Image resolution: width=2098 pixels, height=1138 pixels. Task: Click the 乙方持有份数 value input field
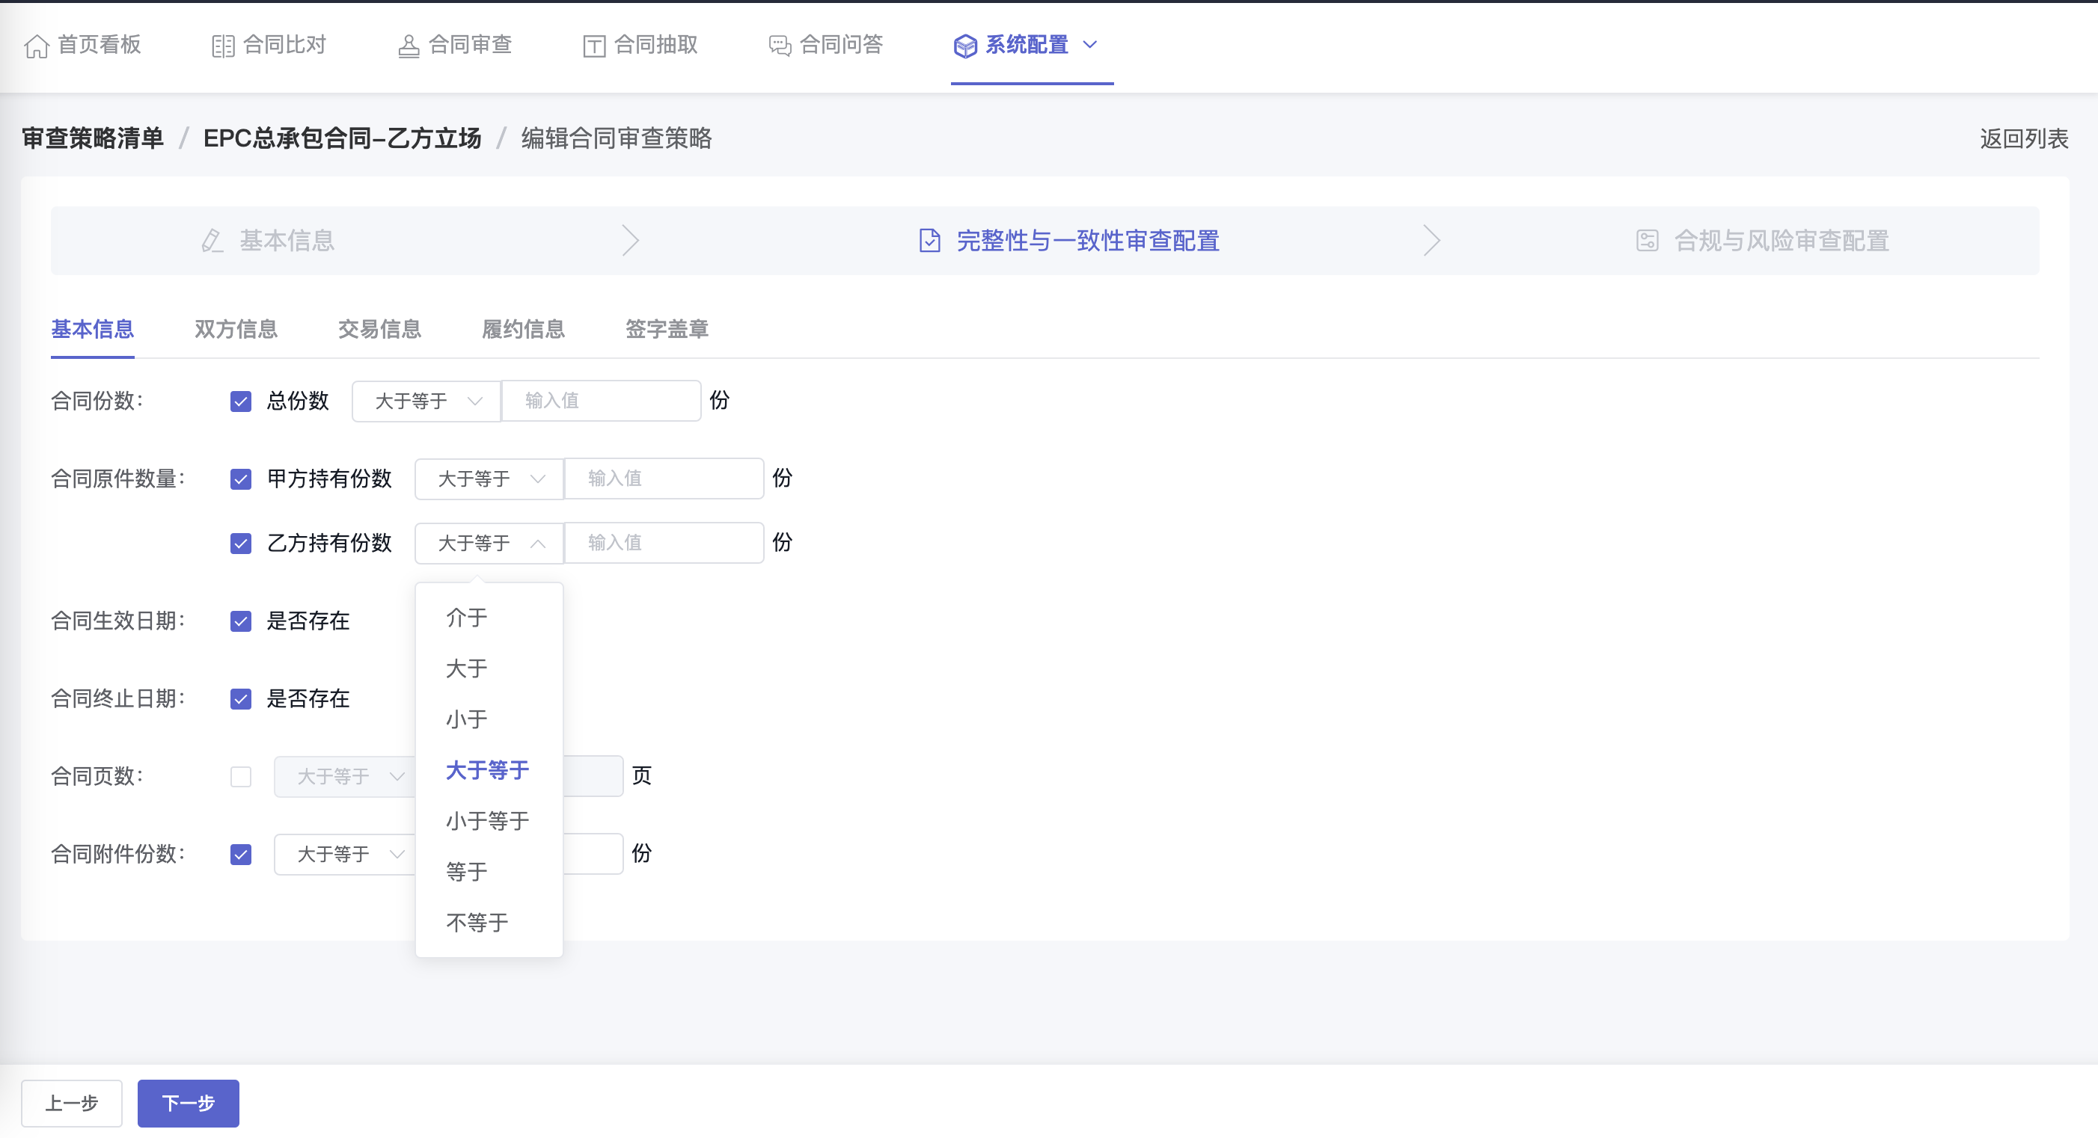click(664, 544)
